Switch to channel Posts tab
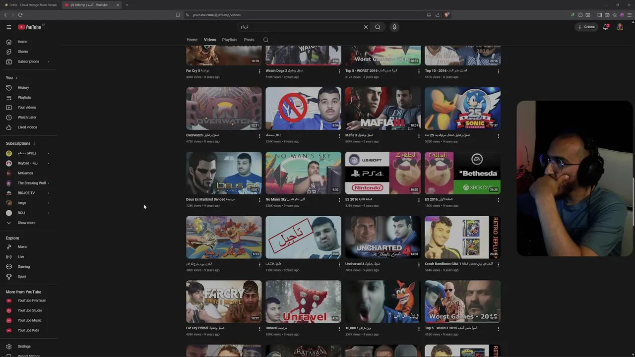 [x=249, y=40]
